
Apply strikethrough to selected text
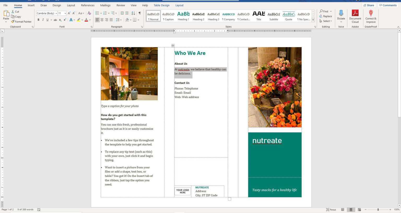click(x=56, y=20)
